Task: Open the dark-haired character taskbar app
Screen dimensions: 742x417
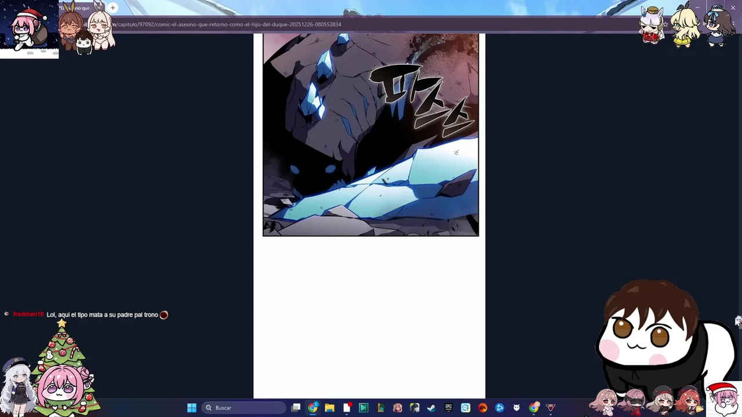Action: tap(414, 408)
